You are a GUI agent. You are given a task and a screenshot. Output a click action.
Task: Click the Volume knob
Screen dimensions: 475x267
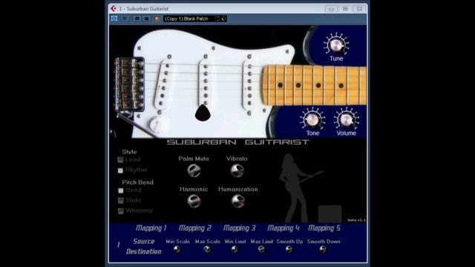[347, 120]
